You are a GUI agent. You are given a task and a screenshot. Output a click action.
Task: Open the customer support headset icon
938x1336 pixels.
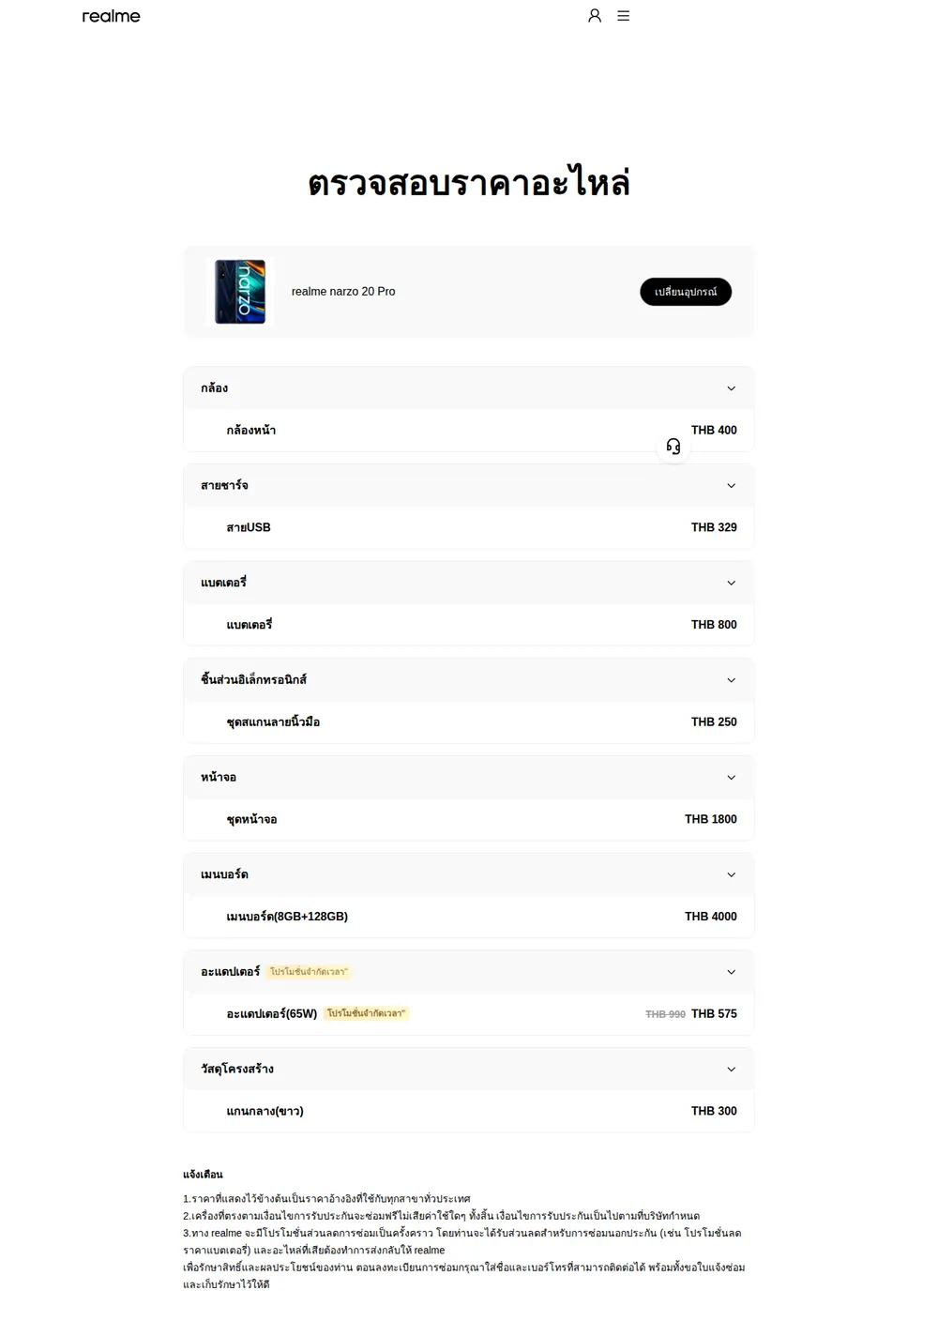point(673,447)
